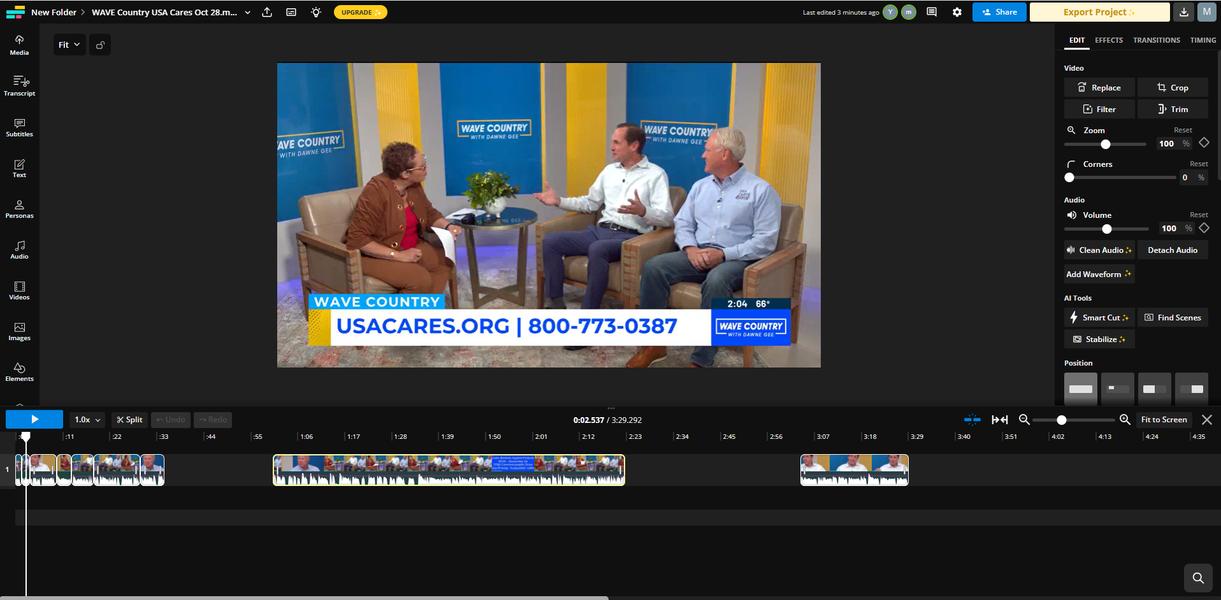Click the New Folder breadcrumb
This screenshot has height=600, width=1221.
54,12
